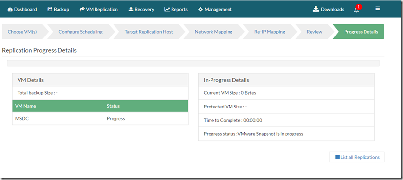
Task: Click the VM Name column header
Action: tap(25, 106)
